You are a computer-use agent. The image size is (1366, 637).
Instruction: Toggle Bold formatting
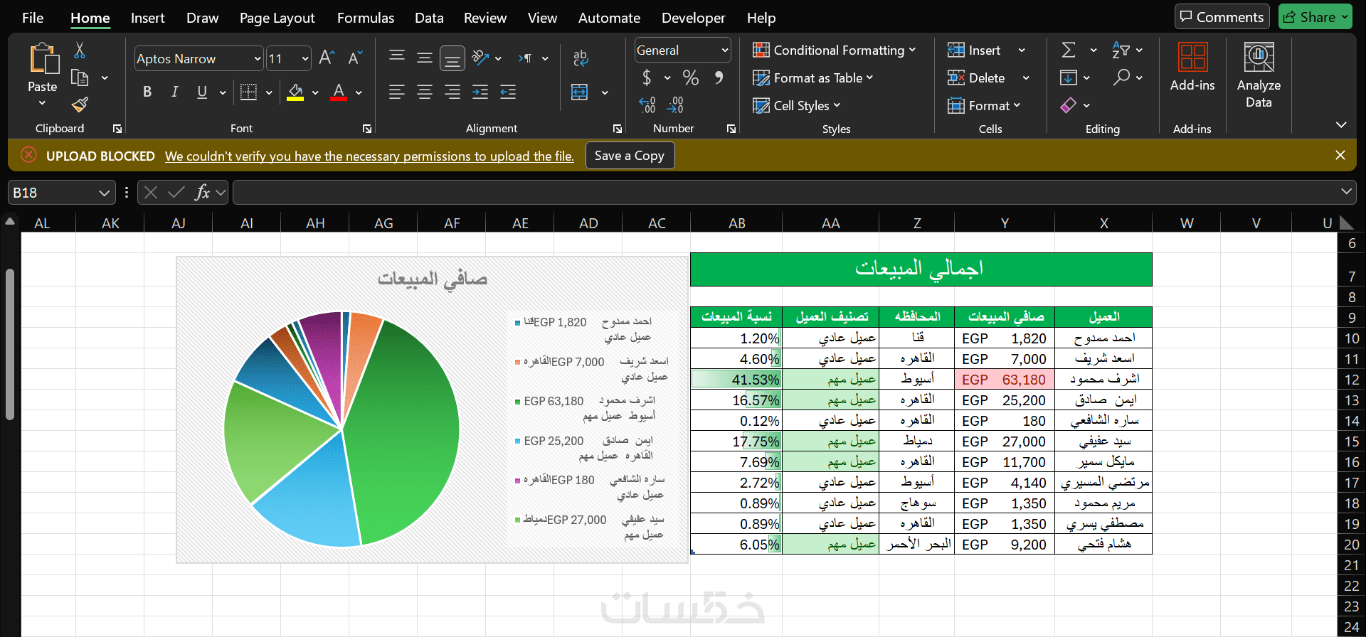pyautogui.click(x=147, y=92)
